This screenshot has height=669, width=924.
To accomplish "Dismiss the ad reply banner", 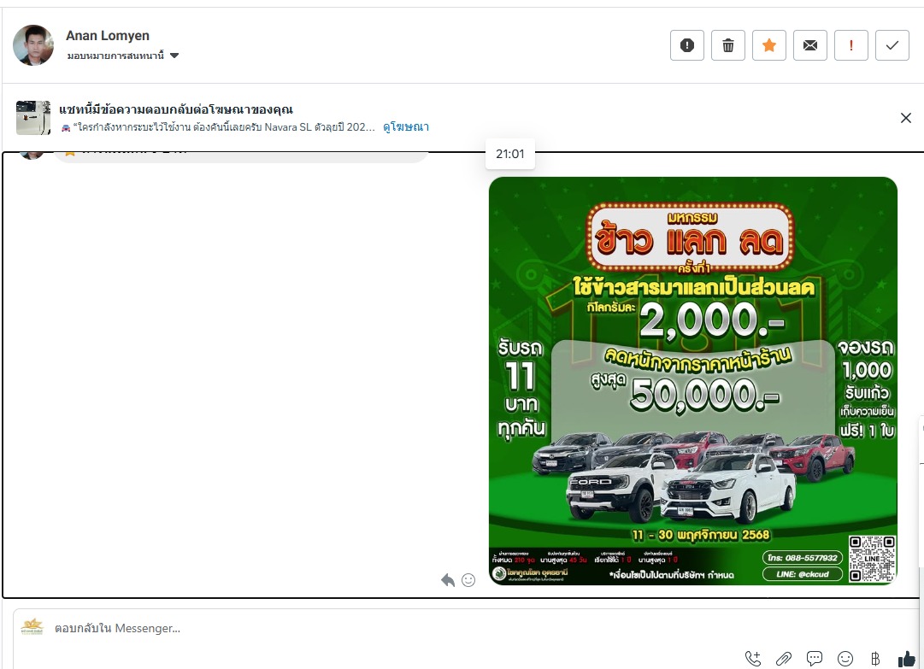I will (x=906, y=118).
